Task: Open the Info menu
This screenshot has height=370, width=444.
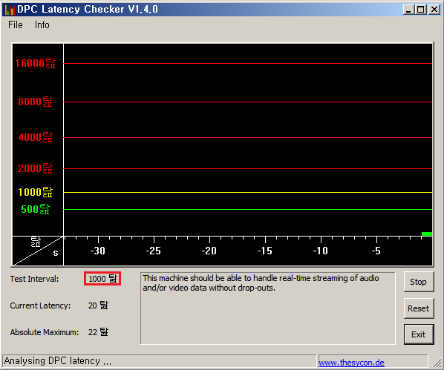Action: (42, 25)
